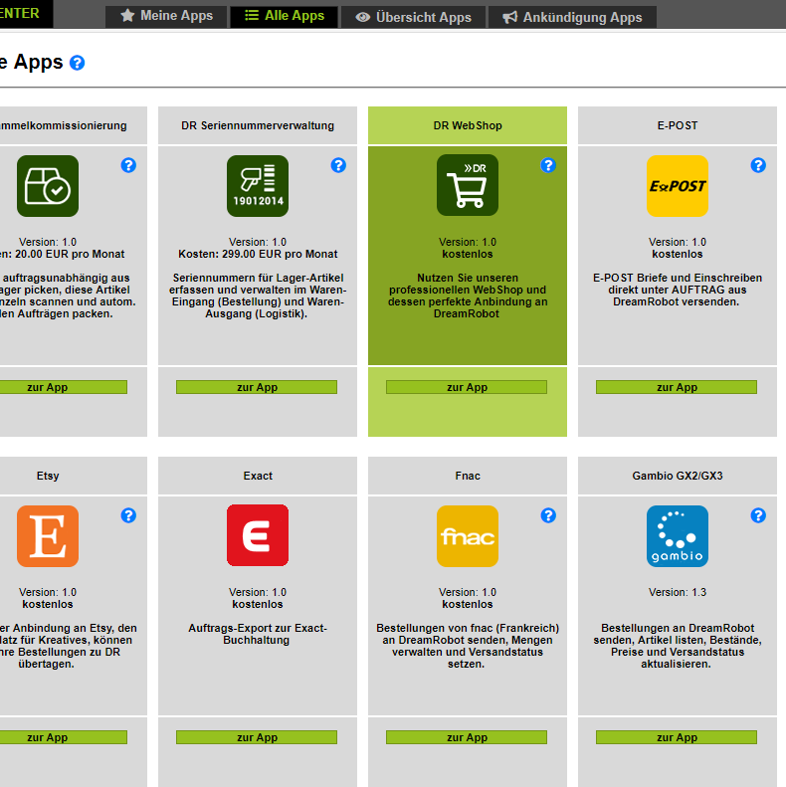The width and height of the screenshot is (786, 787).
Task: Click the star icon in Meine Apps
Action: (x=127, y=15)
